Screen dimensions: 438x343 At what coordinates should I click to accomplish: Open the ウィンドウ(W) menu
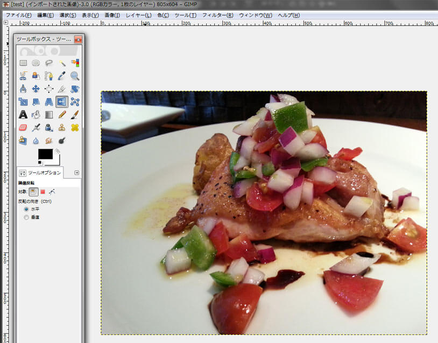[256, 15]
